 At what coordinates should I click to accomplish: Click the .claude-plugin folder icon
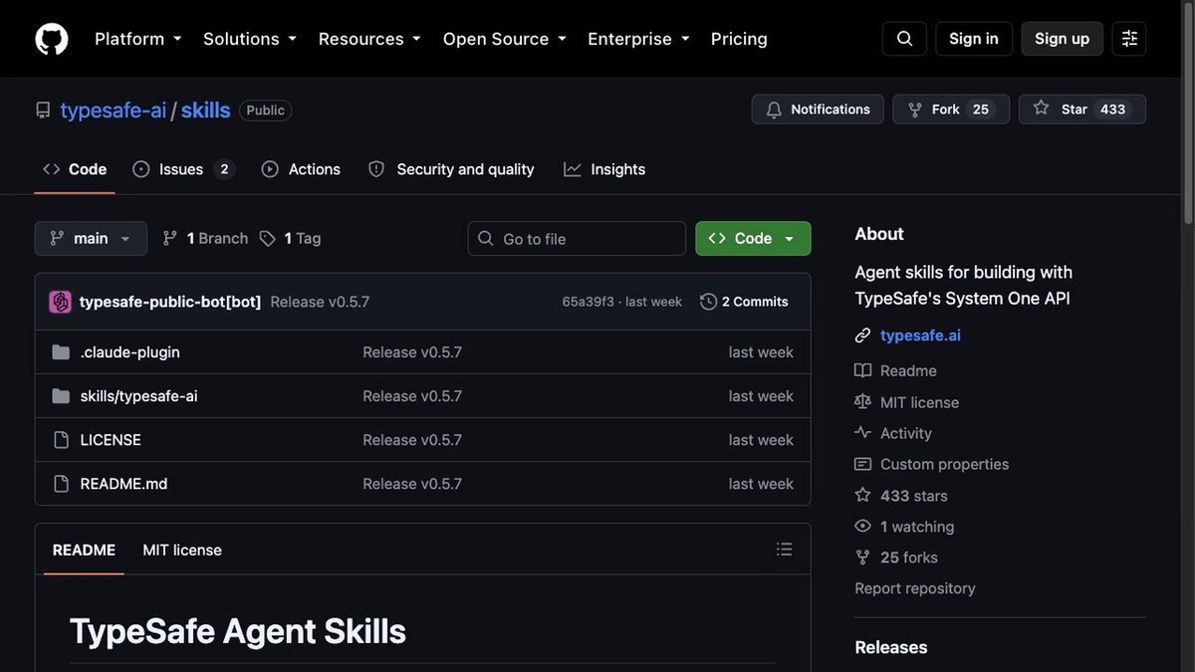61,352
